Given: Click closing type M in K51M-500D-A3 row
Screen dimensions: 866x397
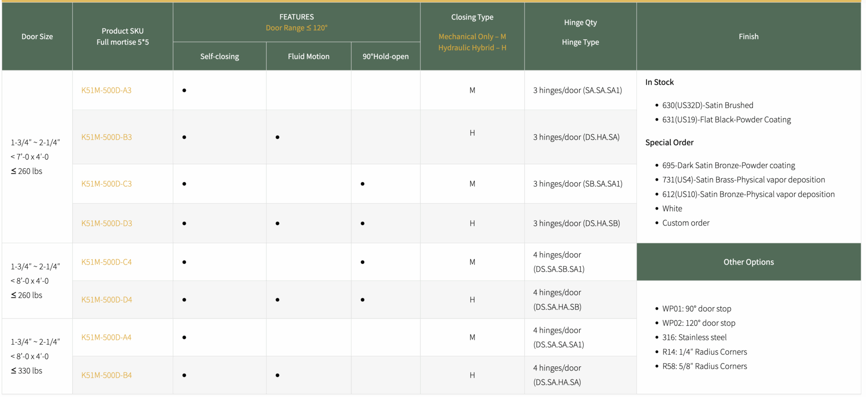Looking at the screenshot, I should pos(472,91).
